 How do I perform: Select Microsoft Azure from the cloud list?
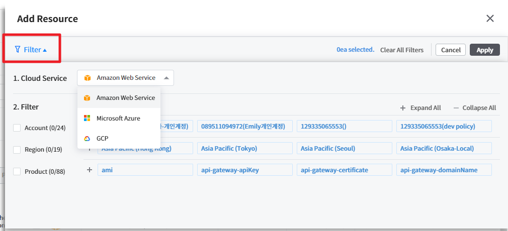(118, 118)
